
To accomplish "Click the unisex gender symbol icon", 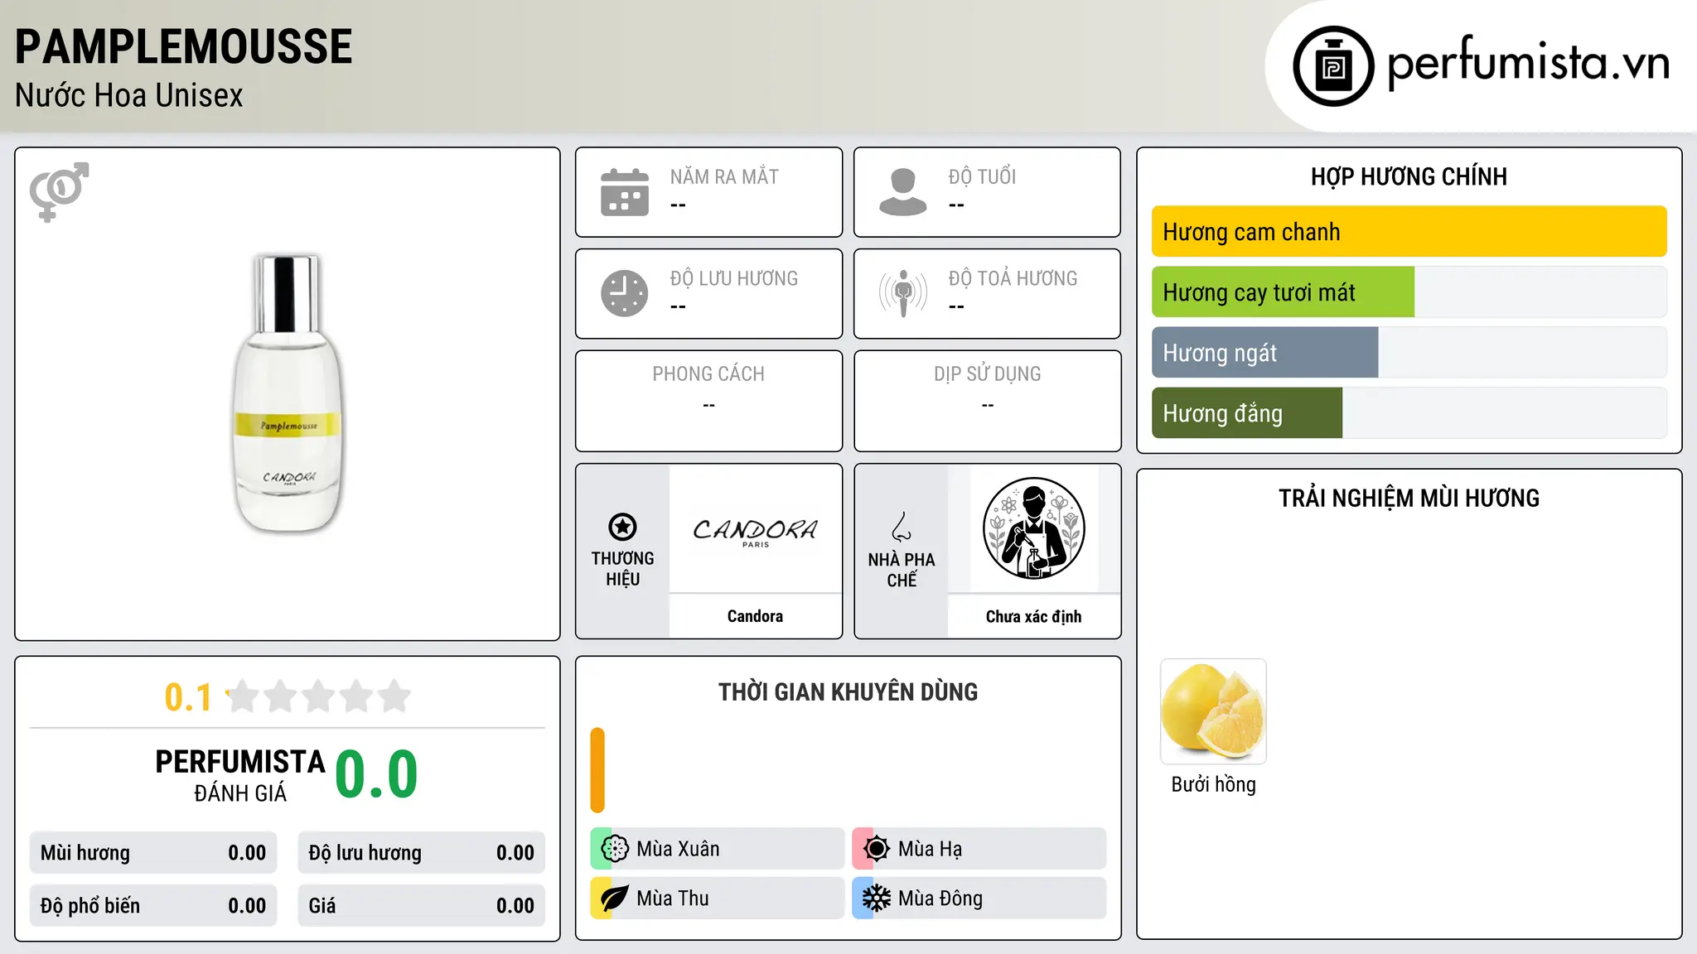I will tap(59, 191).
